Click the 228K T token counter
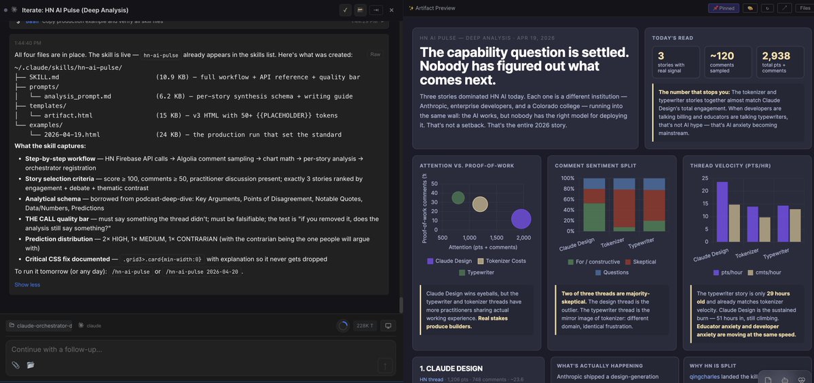This screenshot has height=383, width=814. 365,325
